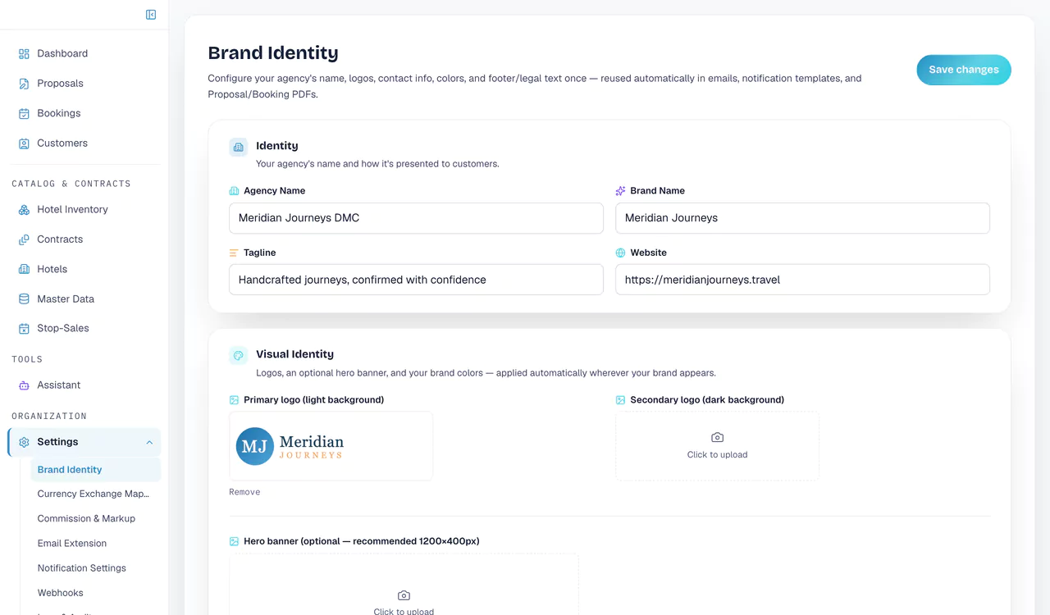The image size is (1050, 615).
Task: Click the Settings gear icon
Action: click(24, 442)
